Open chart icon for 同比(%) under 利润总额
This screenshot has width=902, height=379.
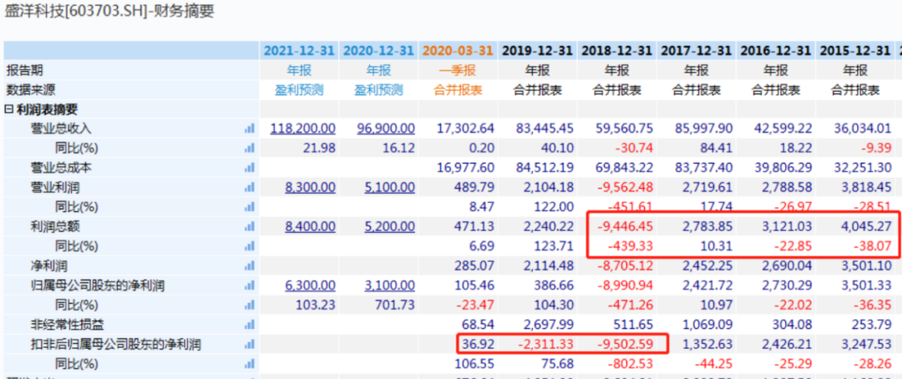click(249, 247)
